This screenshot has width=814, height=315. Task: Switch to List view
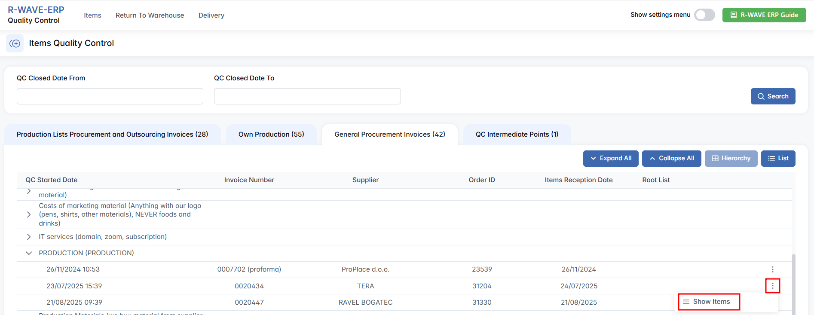pos(778,158)
